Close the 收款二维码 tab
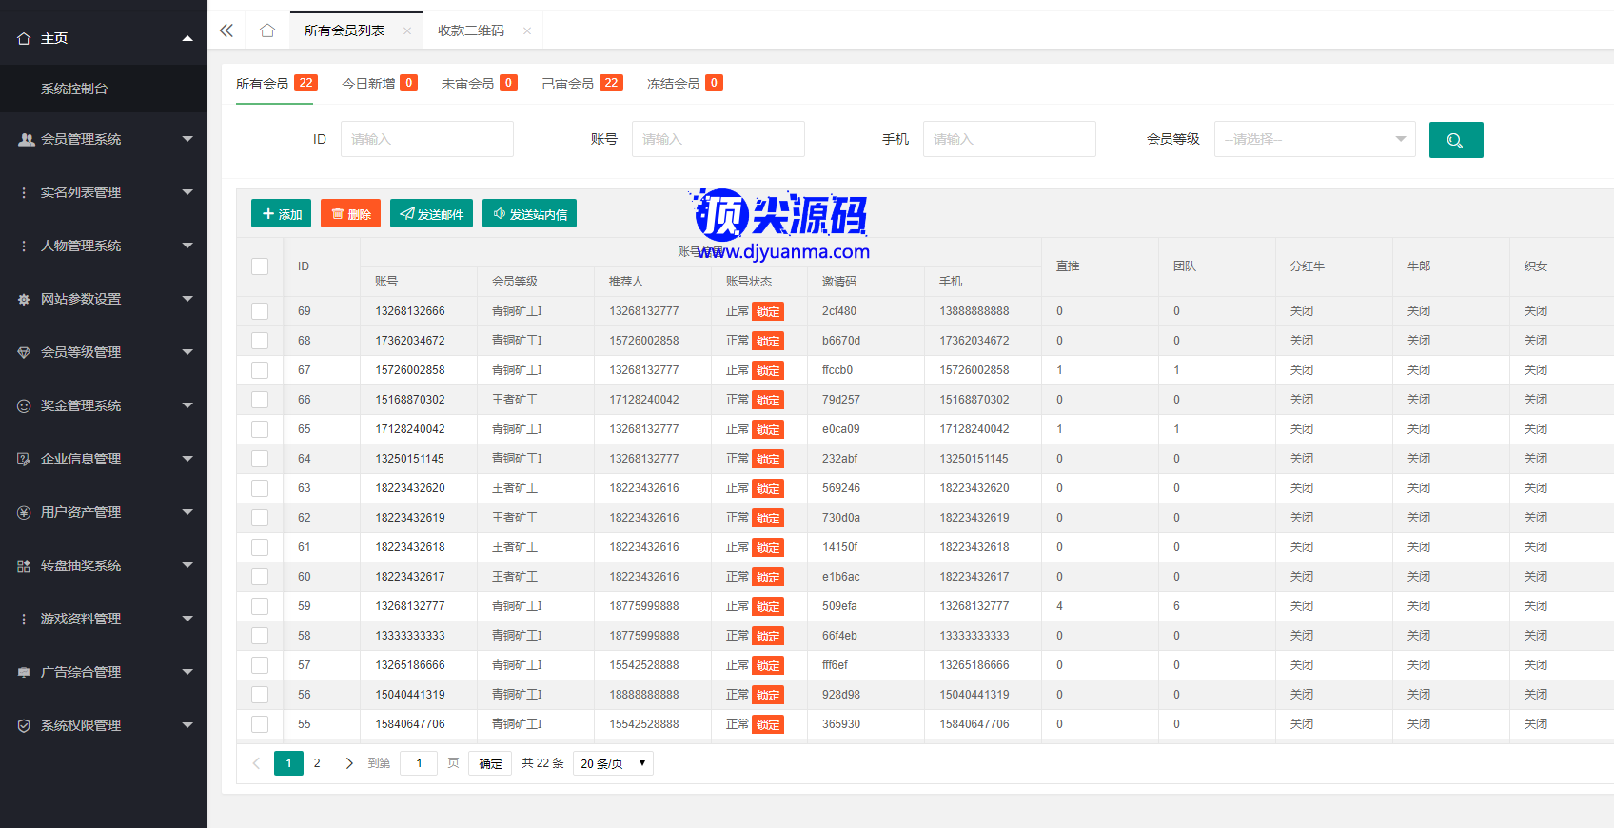1614x828 pixels. pos(527,31)
